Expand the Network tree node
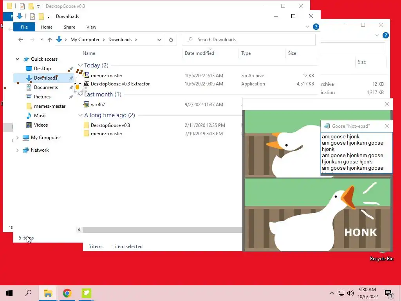Image resolution: width=401 pixels, height=301 pixels. pos(17,150)
